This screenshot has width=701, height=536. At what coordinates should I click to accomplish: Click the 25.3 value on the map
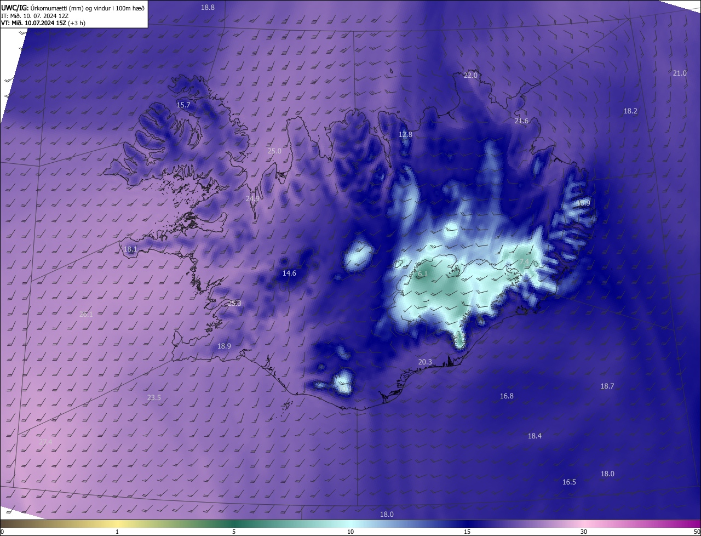(x=234, y=303)
